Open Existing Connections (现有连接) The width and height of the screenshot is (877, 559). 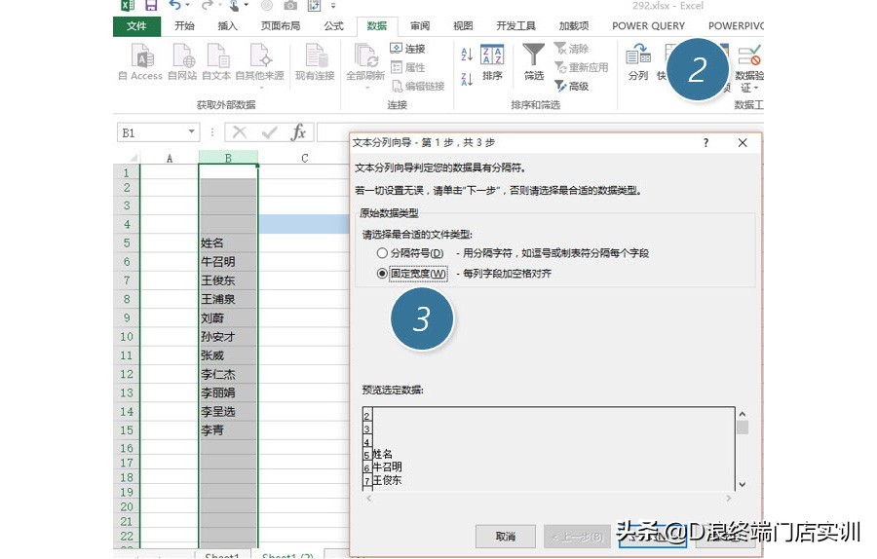(315, 62)
